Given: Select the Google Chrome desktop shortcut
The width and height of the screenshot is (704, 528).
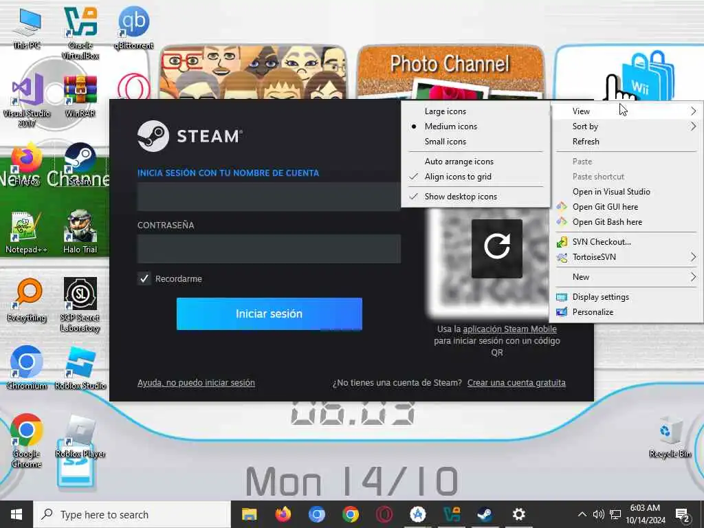Looking at the screenshot, I should coord(27,441).
